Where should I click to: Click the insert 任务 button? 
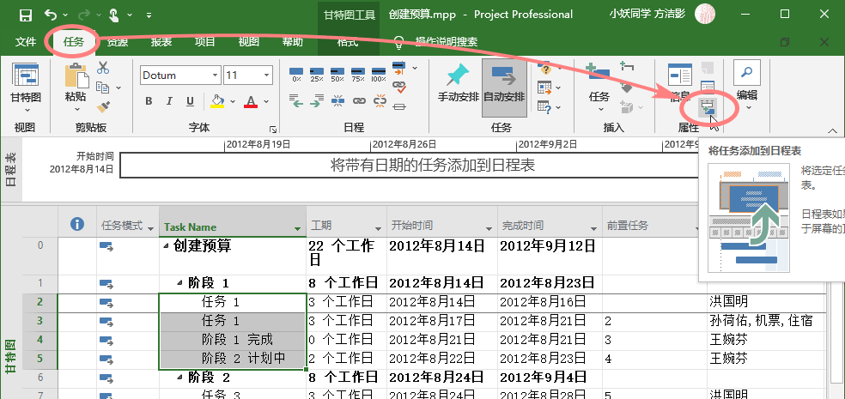click(599, 88)
